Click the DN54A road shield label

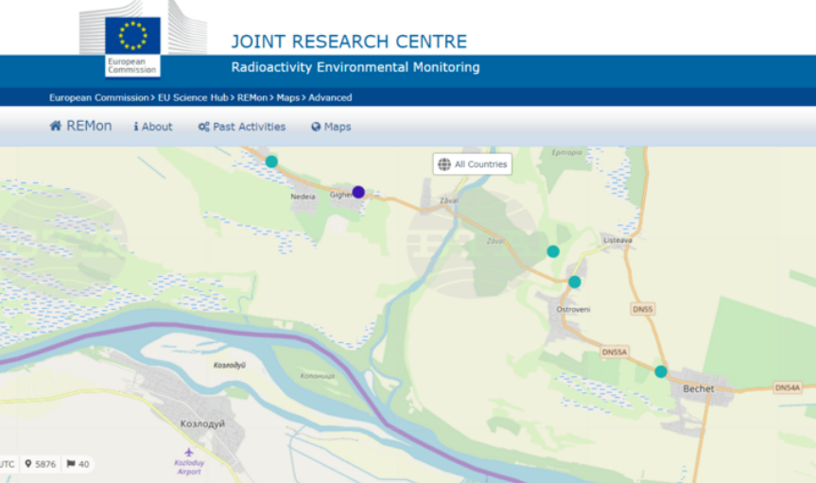(788, 388)
